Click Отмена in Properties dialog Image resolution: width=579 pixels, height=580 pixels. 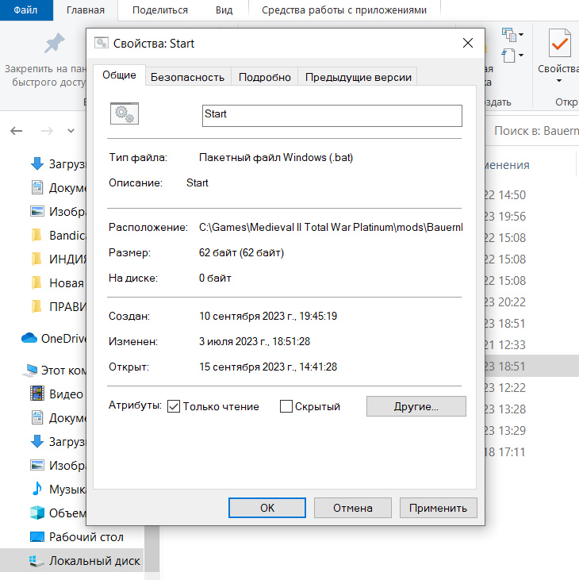coord(353,508)
